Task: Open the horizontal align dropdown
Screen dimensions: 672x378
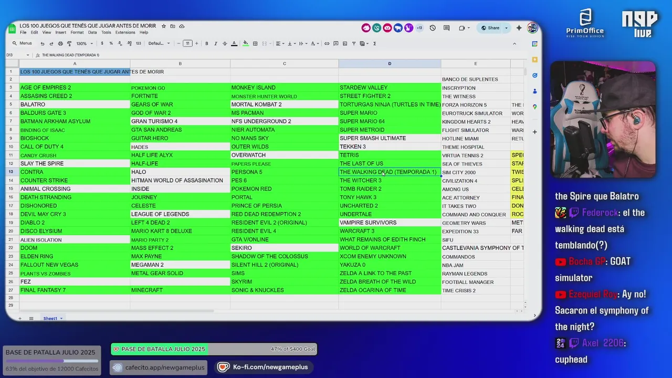Action: tap(279, 44)
